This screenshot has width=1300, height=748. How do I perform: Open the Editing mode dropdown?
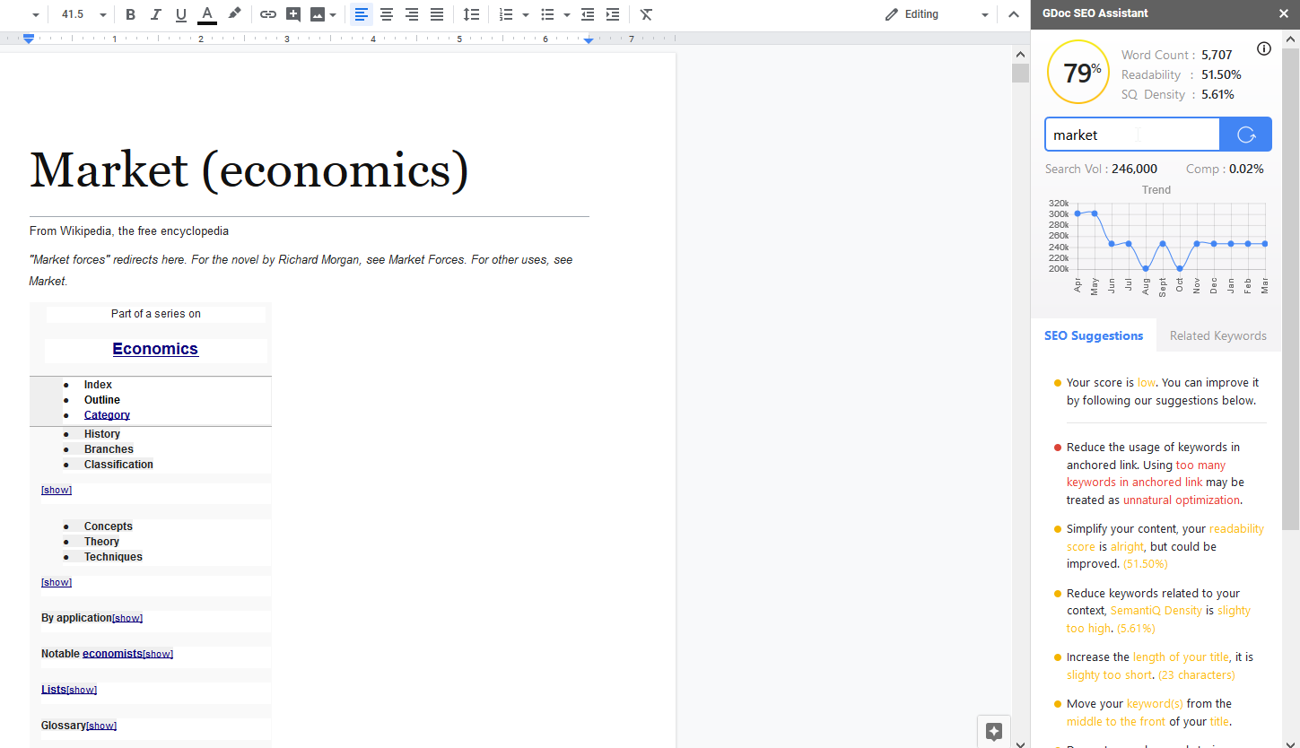936,14
